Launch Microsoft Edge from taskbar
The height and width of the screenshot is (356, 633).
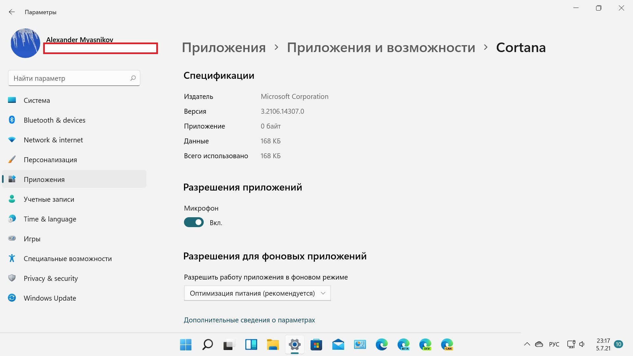[382, 345]
